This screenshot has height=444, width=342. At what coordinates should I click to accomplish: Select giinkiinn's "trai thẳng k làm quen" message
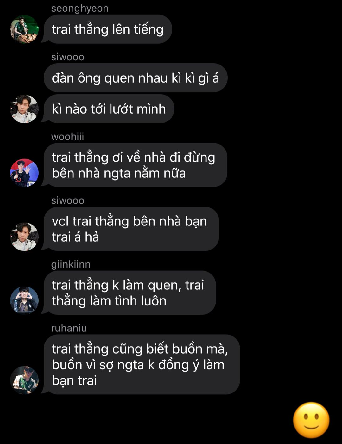(130, 293)
